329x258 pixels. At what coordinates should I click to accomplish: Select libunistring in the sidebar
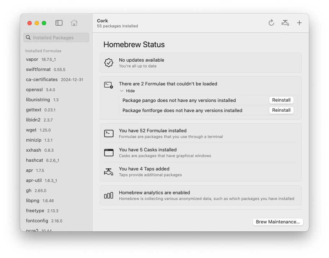tap(56, 100)
